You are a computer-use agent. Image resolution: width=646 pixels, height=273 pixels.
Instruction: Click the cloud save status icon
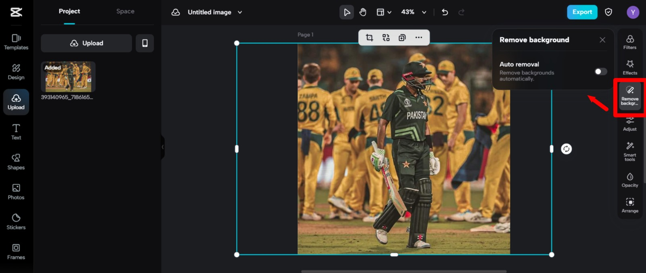pos(176,12)
